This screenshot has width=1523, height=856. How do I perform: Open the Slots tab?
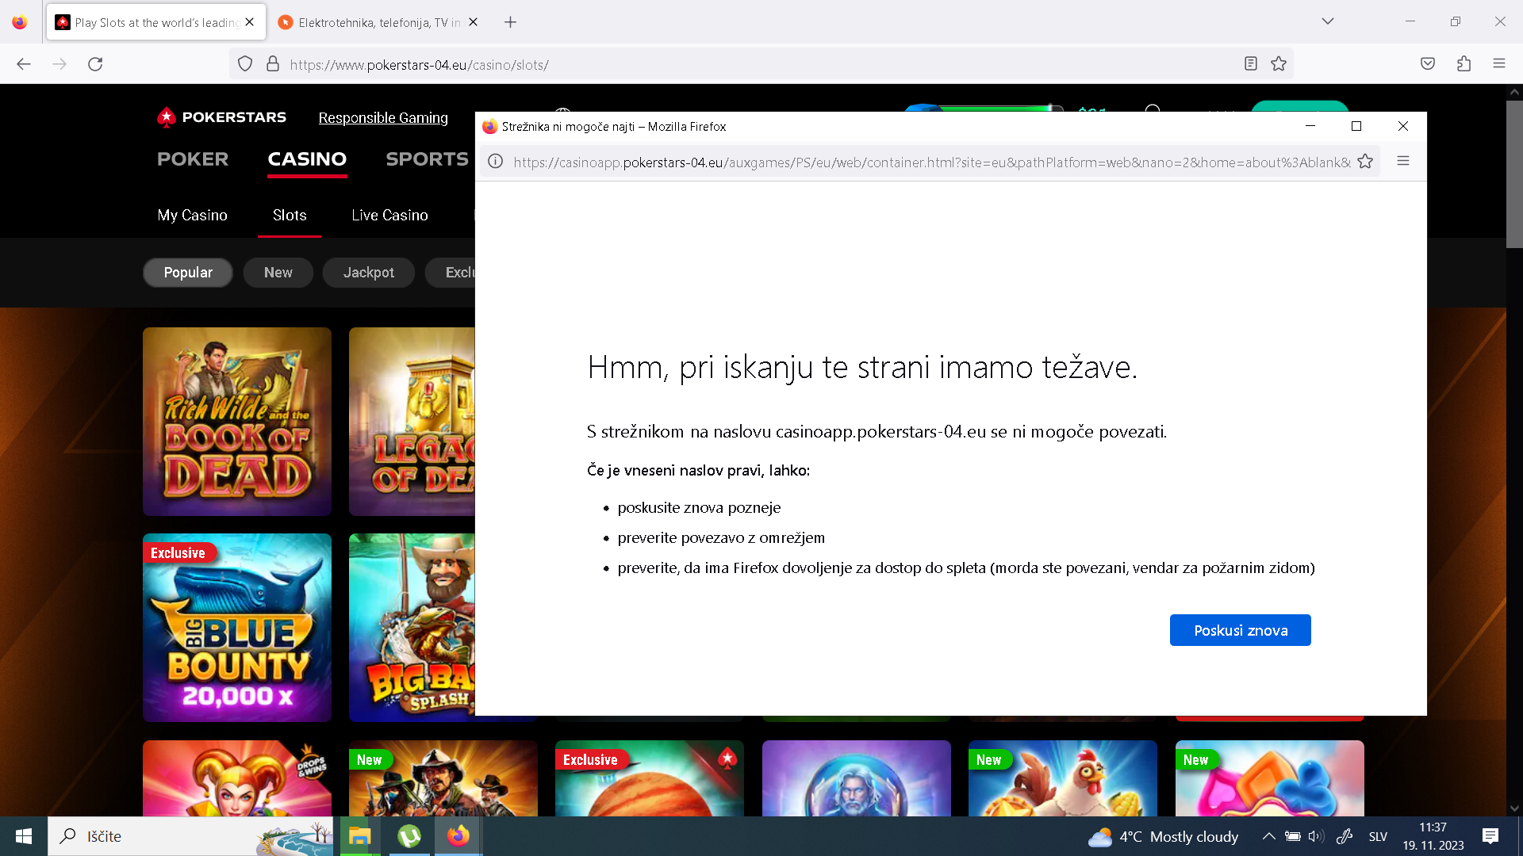click(290, 215)
